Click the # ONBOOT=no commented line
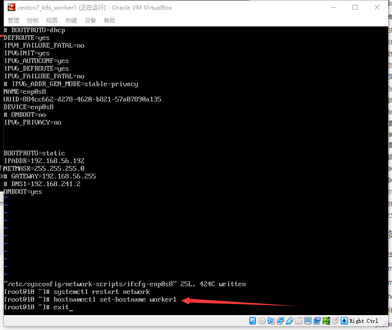The width and height of the screenshot is (392, 330). (x=25, y=114)
